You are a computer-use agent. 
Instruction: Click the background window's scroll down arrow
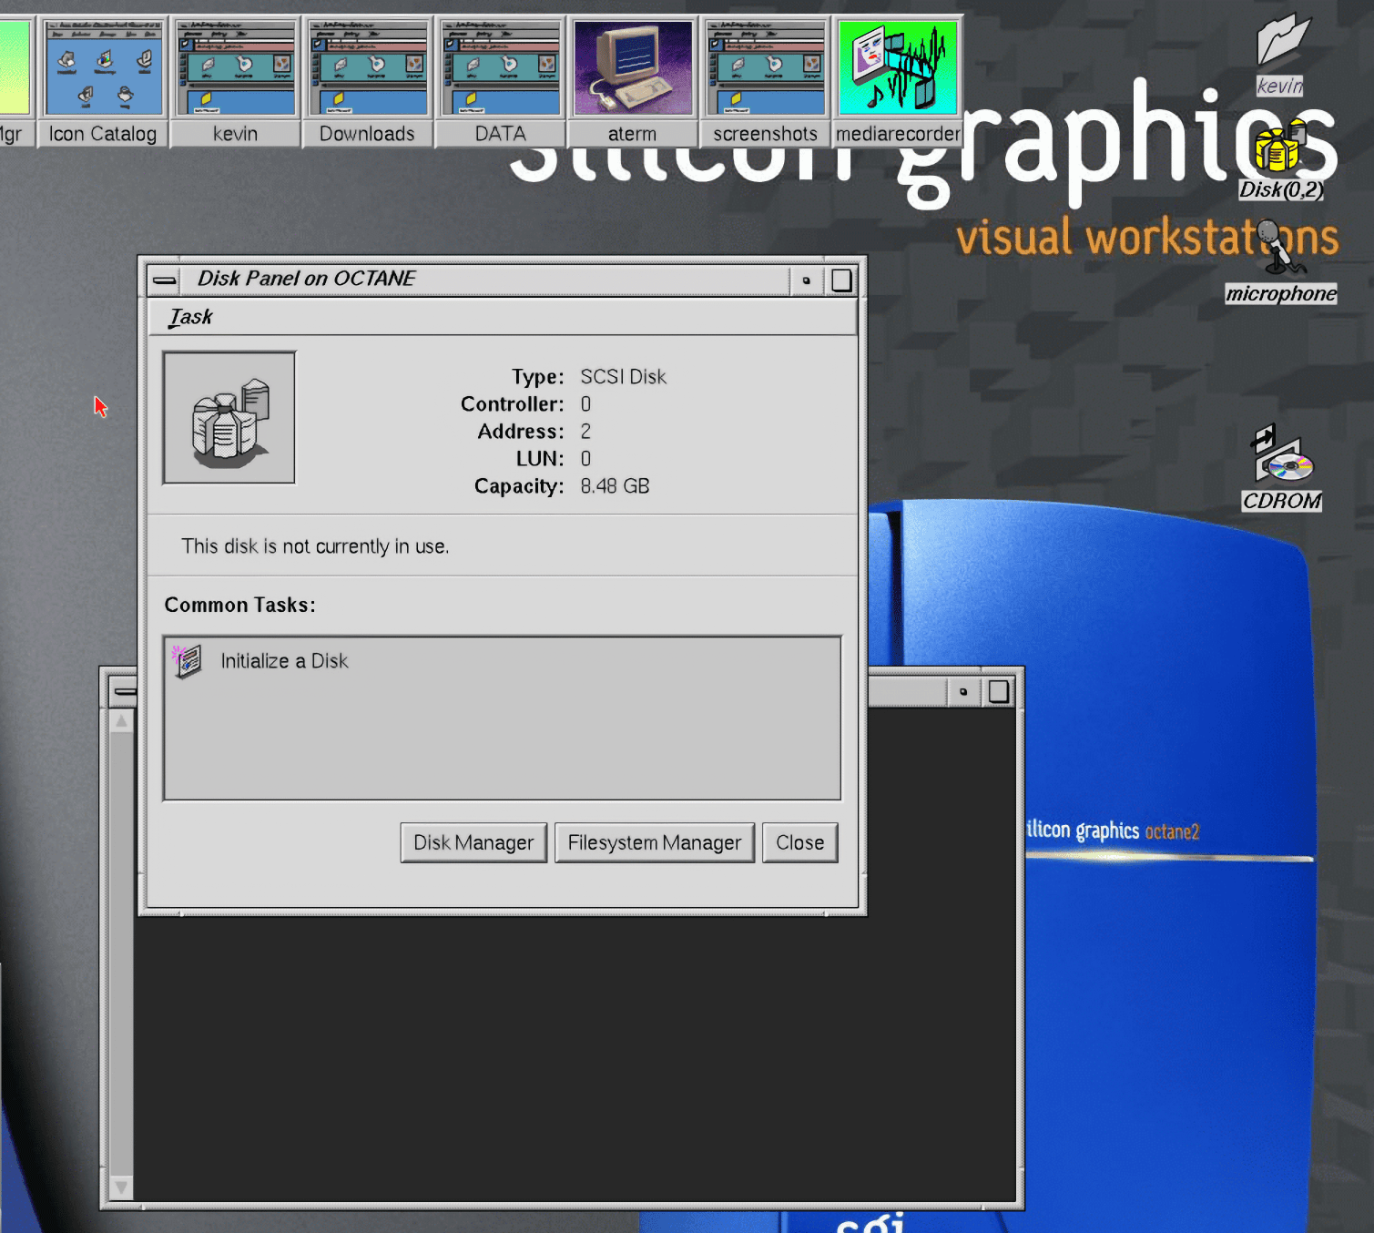[x=121, y=1187]
